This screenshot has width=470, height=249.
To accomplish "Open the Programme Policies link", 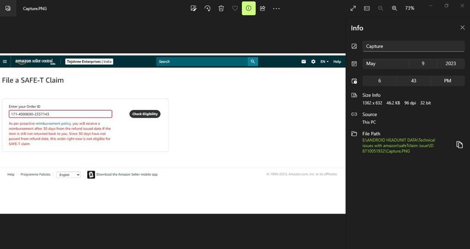I will pos(35,174).
